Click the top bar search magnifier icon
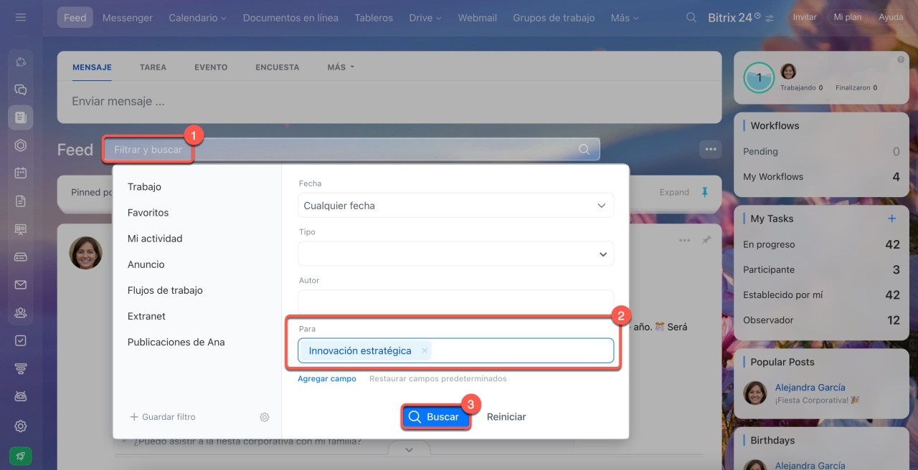The height and width of the screenshot is (470, 918). tap(691, 17)
